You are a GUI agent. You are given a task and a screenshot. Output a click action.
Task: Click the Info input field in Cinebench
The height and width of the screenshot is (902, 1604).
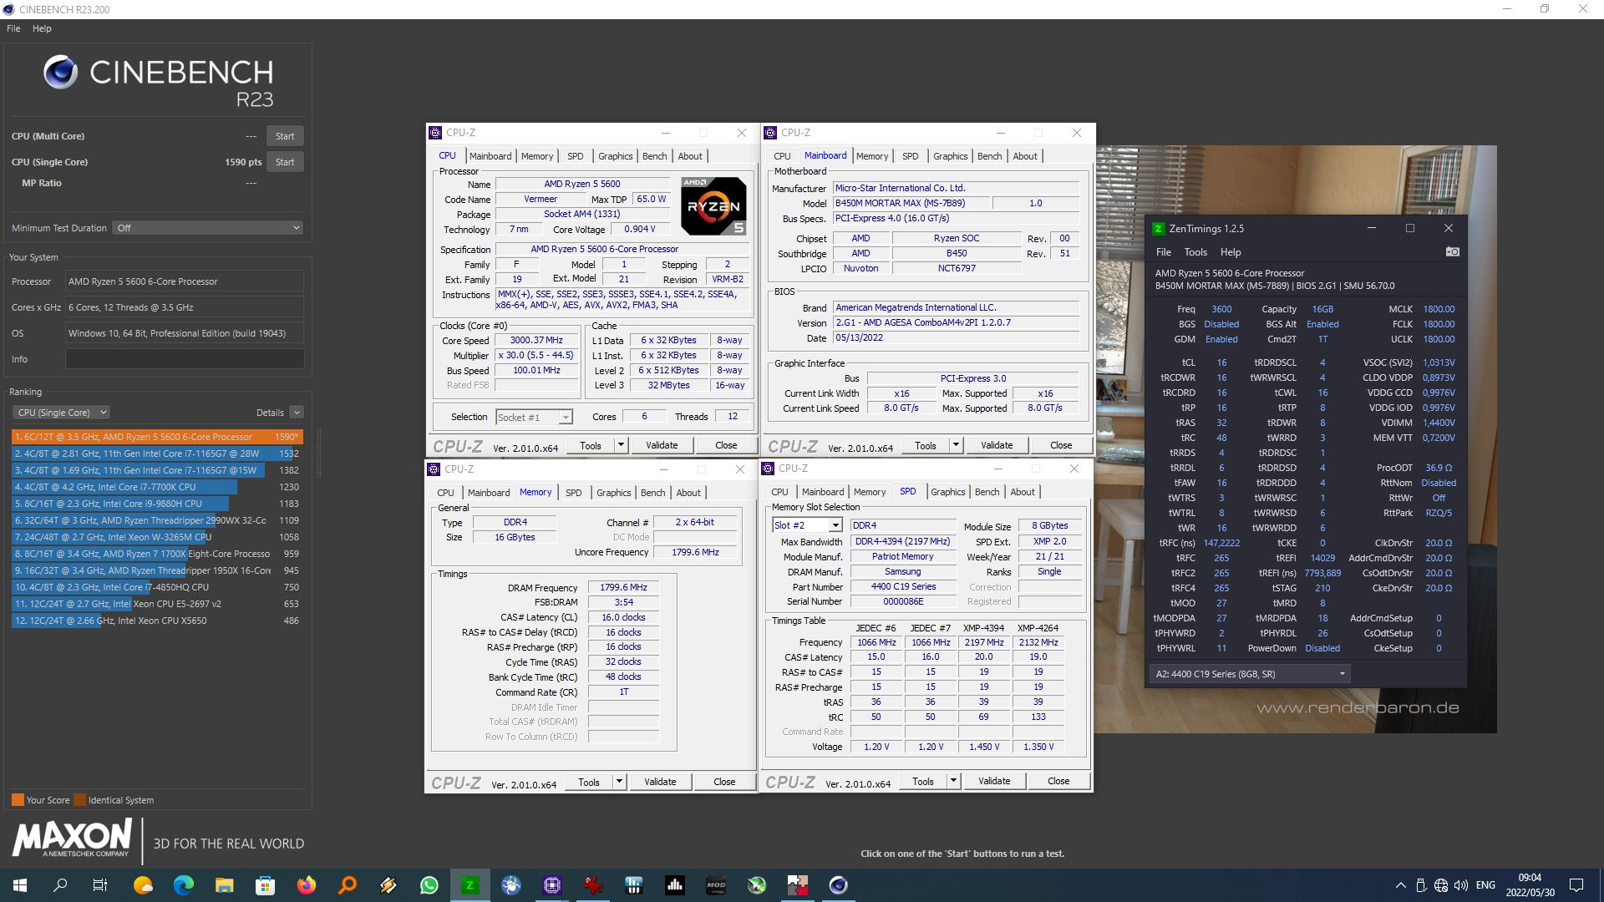tap(185, 359)
